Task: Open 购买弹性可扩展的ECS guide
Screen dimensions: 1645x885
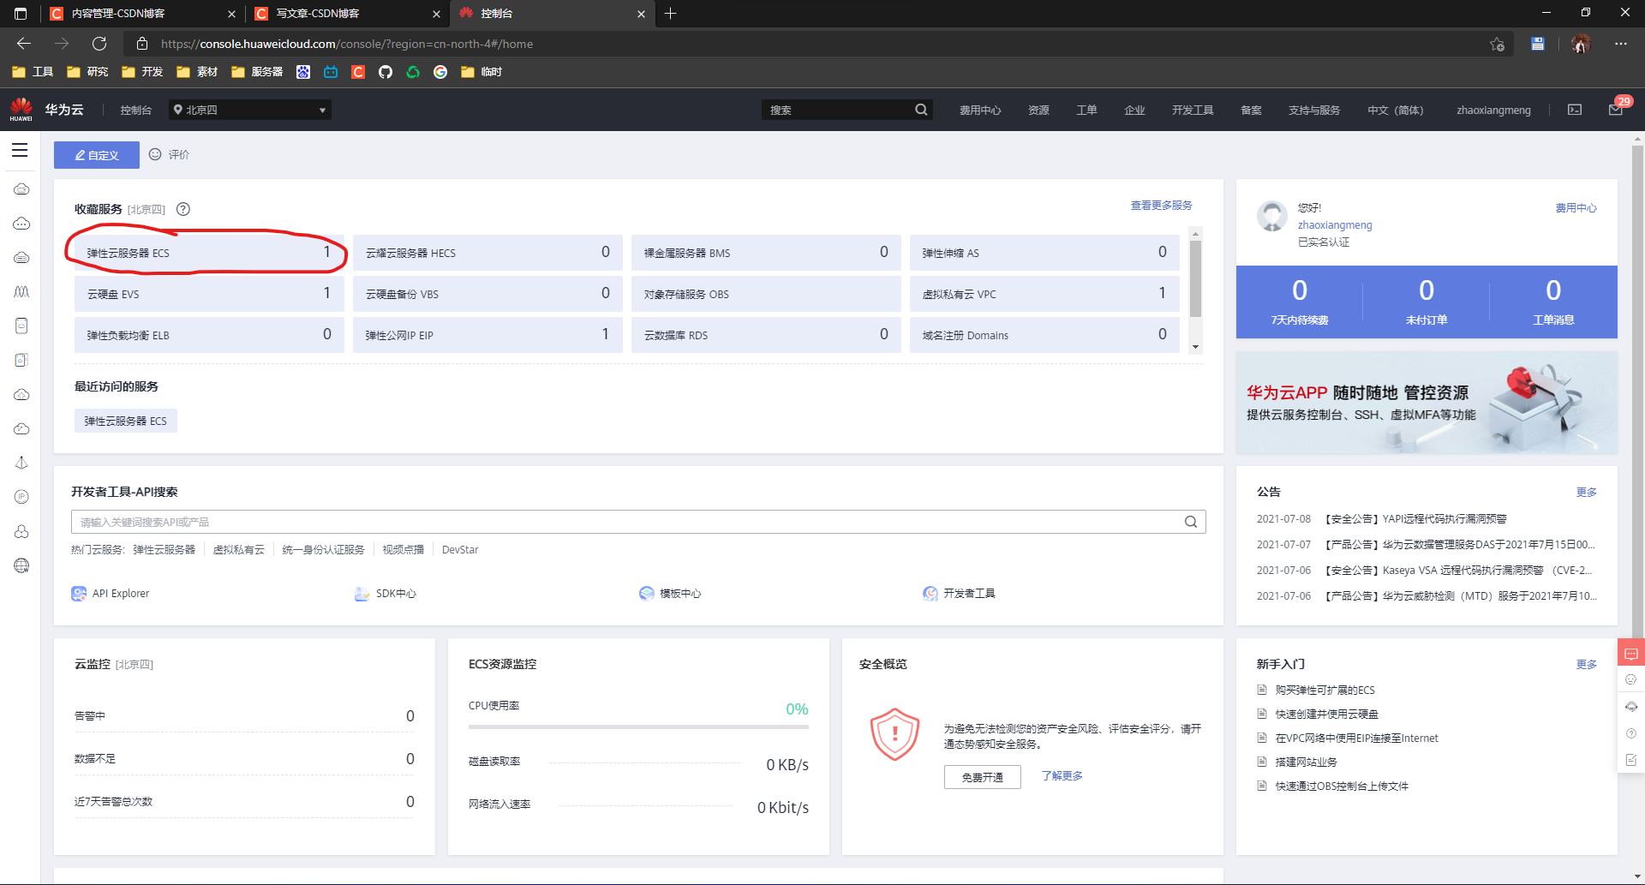Action: coord(1325,691)
